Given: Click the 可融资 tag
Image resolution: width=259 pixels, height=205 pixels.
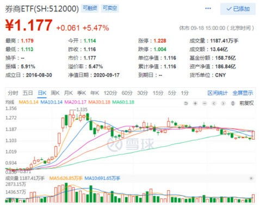Looking at the screenshot, I should tap(90, 8).
